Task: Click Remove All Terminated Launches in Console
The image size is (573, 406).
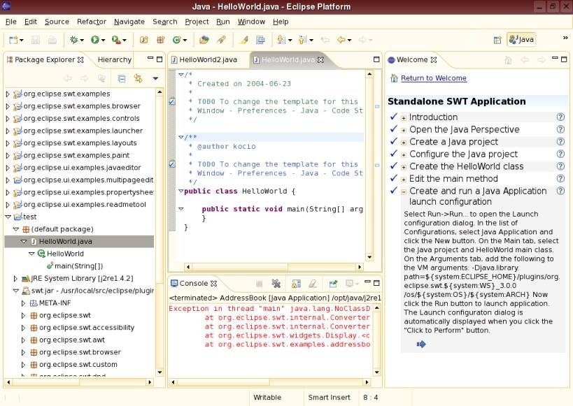Action: (x=276, y=284)
